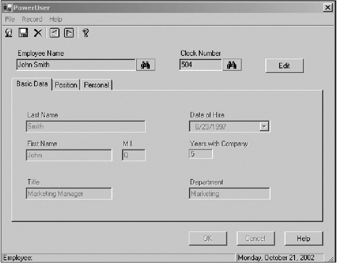337x264 pixels.
Task: Close the PowerUser window
Action: [x=327, y=7]
